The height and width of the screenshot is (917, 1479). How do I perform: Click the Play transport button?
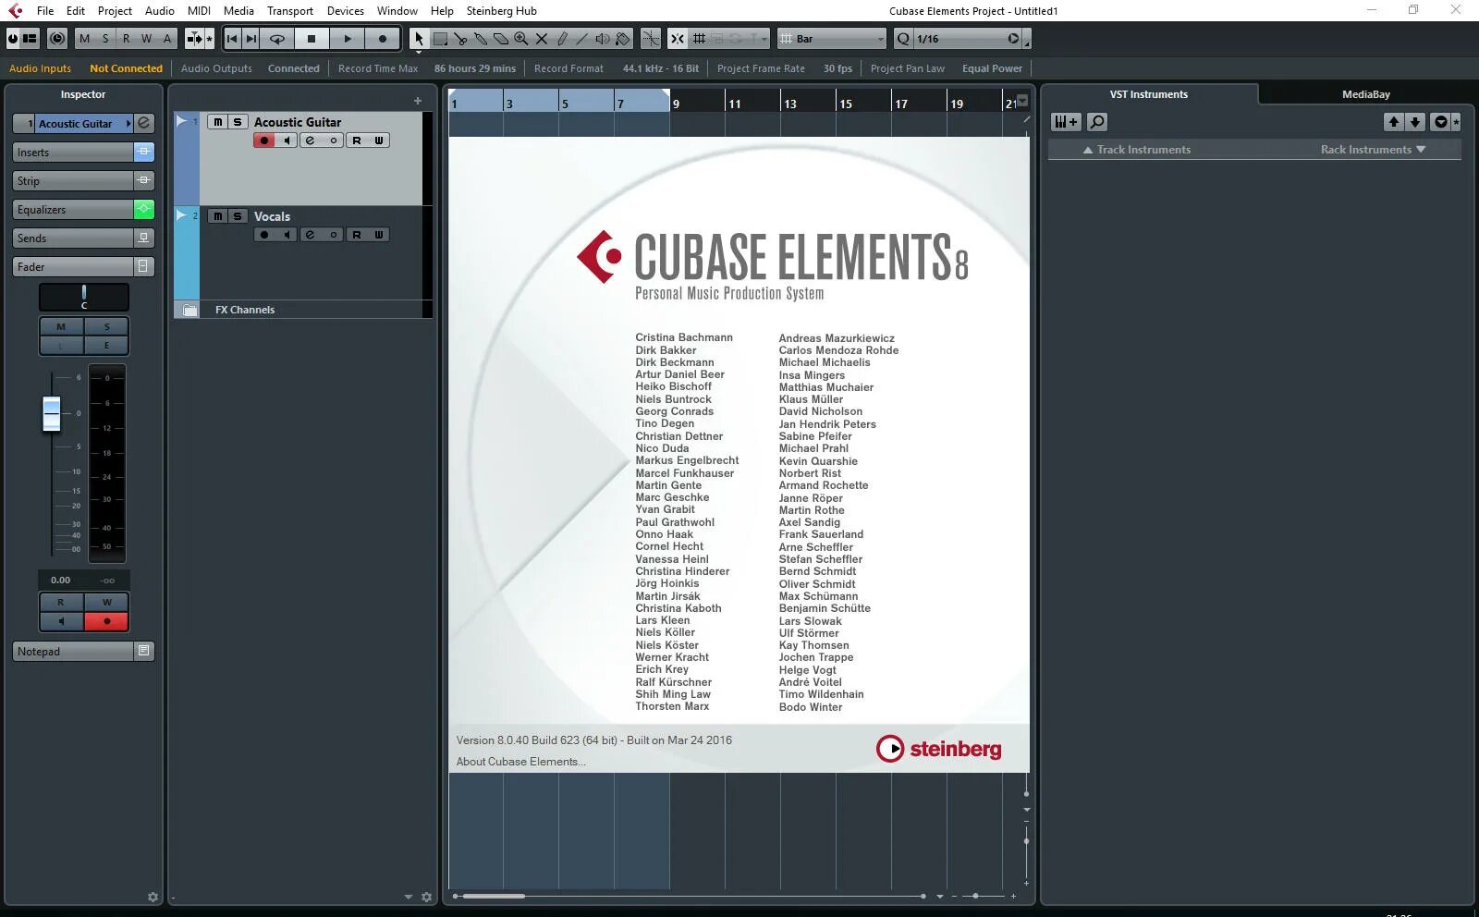coord(348,39)
